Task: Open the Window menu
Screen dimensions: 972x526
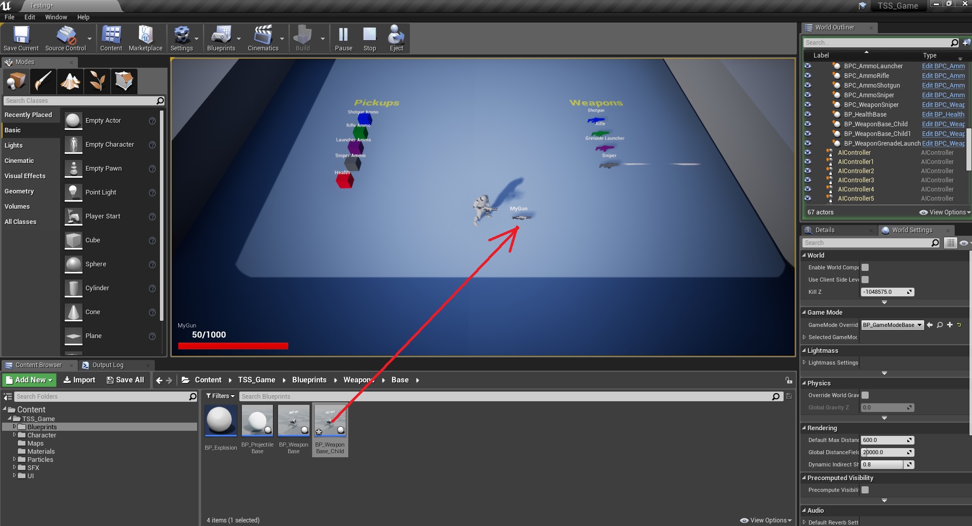Action: point(56,17)
